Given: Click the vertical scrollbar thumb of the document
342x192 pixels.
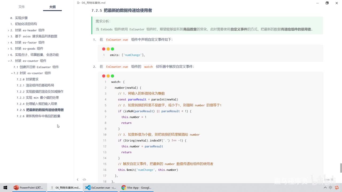Looking at the screenshot, I should 341,168.
